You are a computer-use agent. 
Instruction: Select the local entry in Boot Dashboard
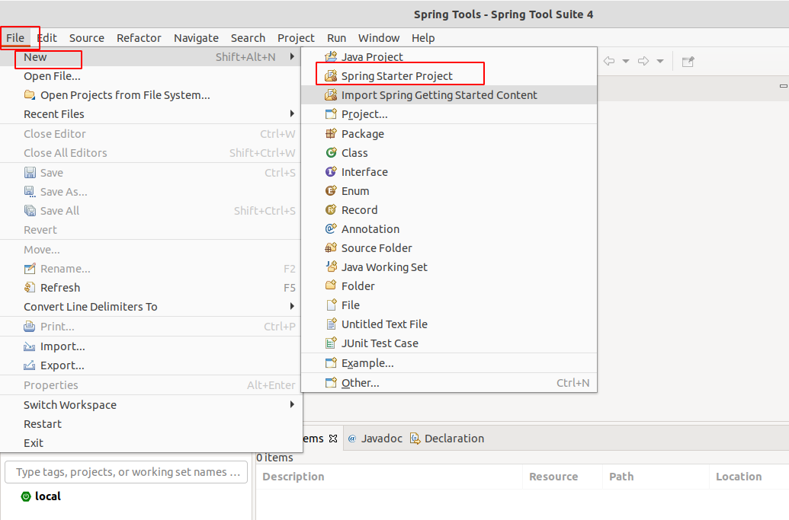tap(41, 496)
